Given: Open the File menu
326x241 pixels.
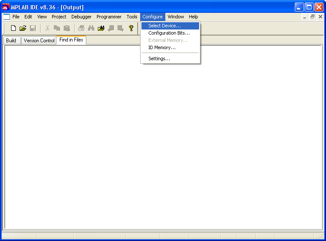Looking at the screenshot, I should (x=16, y=17).
